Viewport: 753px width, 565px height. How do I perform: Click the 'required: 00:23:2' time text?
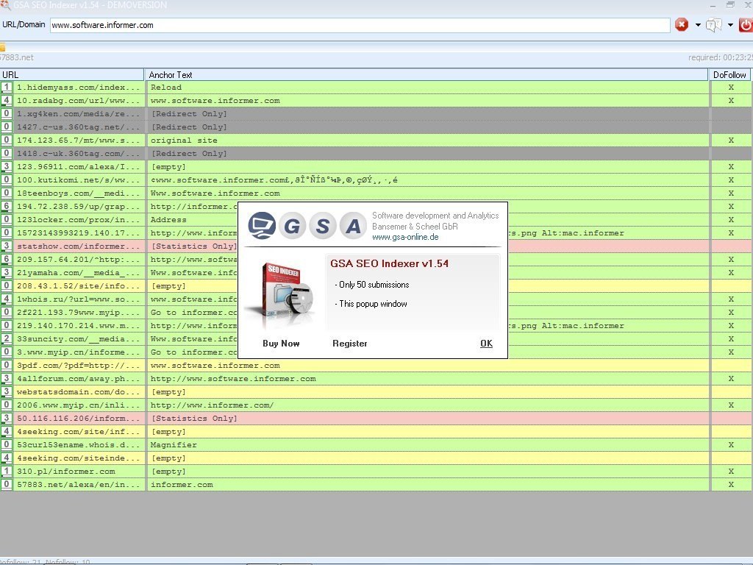click(x=721, y=57)
